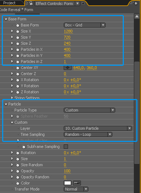Toggle stopwatch for particle Size

tap(18, 159)
